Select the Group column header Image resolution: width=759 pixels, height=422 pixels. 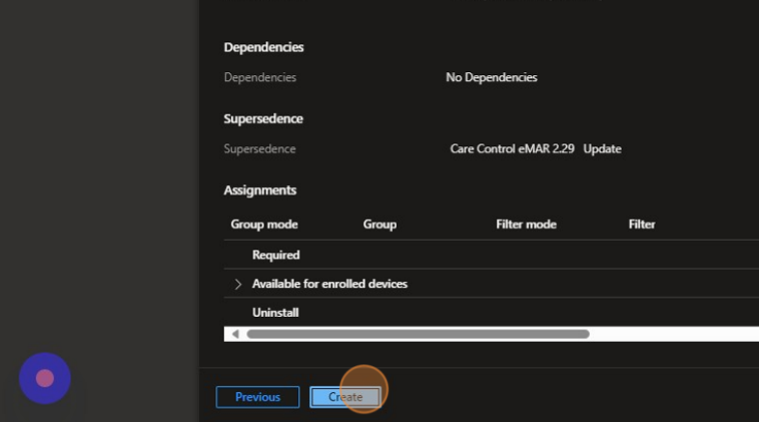pos(379,224)
